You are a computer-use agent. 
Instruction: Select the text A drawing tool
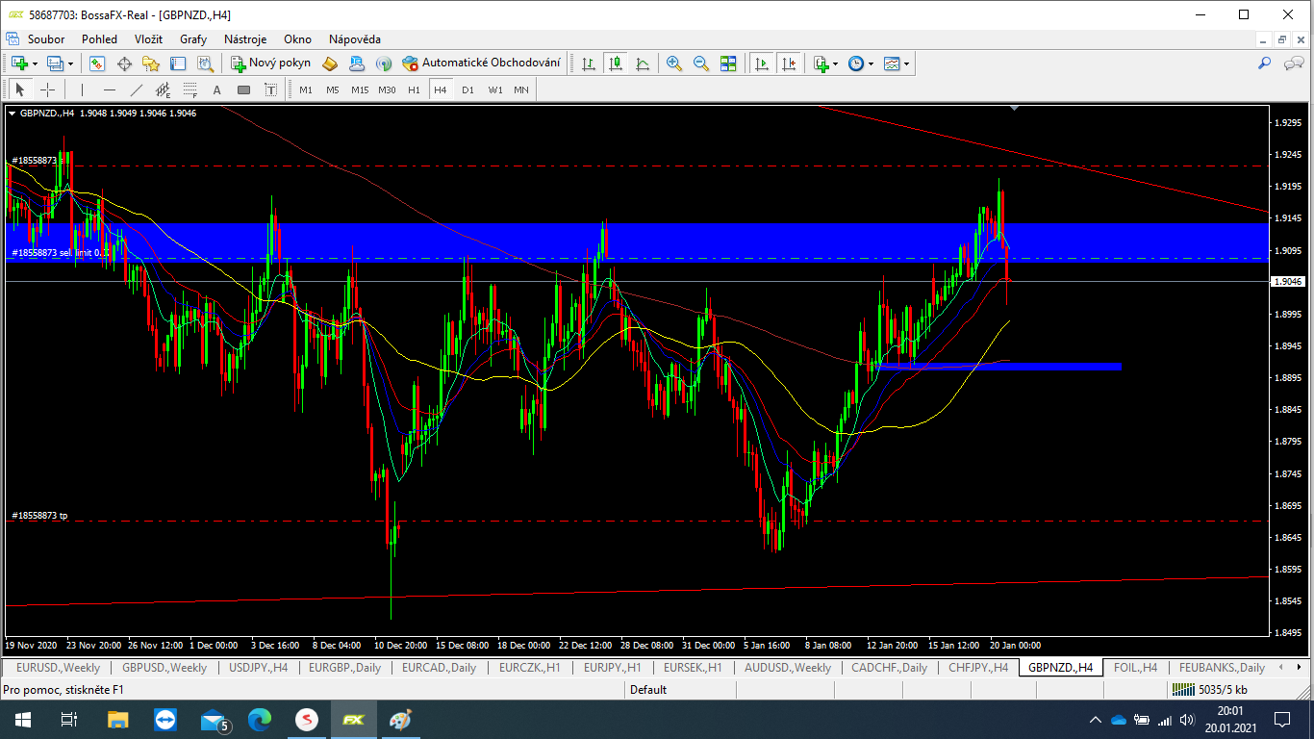216,89
